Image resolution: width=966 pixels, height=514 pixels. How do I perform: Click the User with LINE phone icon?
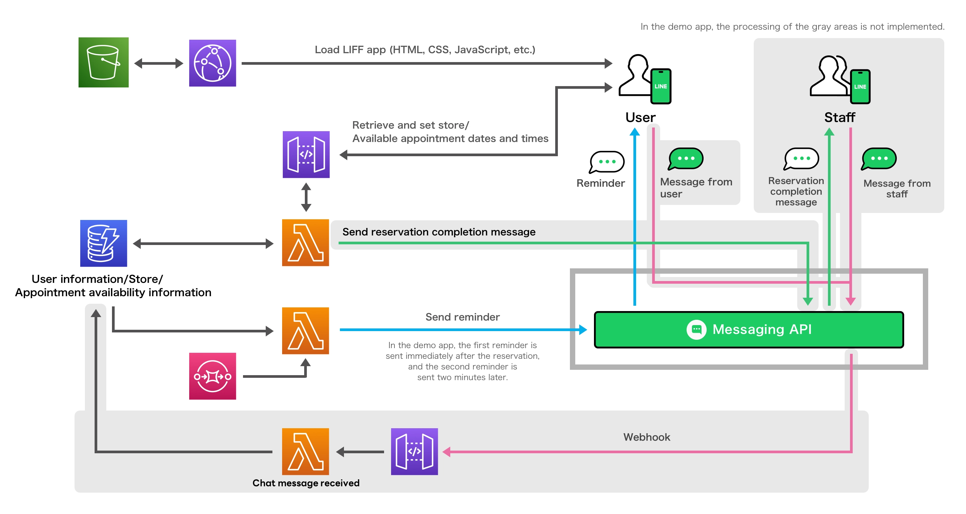click(x=645, y=79)
